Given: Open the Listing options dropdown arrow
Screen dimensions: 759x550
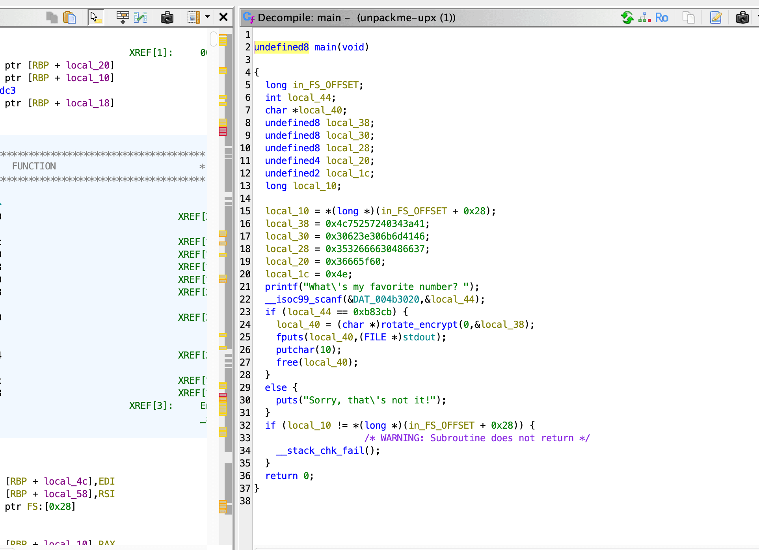Looking at the screenshot, I should (x=207, y=17).
